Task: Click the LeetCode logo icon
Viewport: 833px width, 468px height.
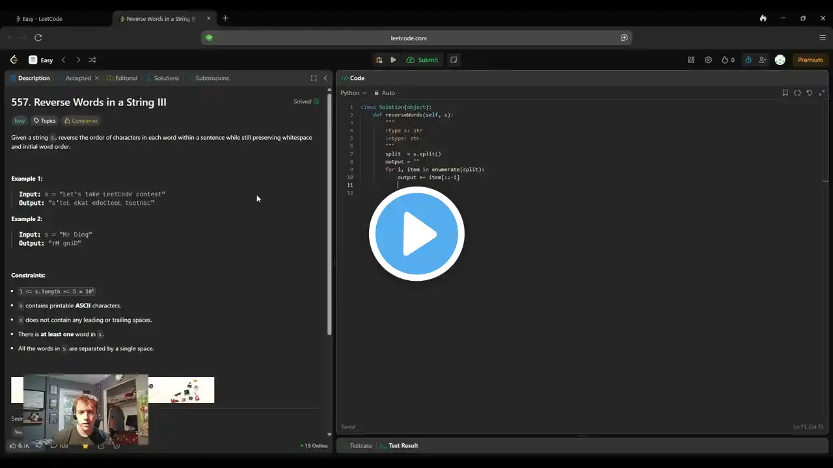Action: pyautogui.click(x=14, y=60)
